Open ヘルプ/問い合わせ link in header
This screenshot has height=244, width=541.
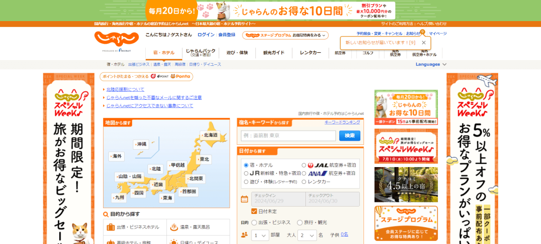point(432,24)
